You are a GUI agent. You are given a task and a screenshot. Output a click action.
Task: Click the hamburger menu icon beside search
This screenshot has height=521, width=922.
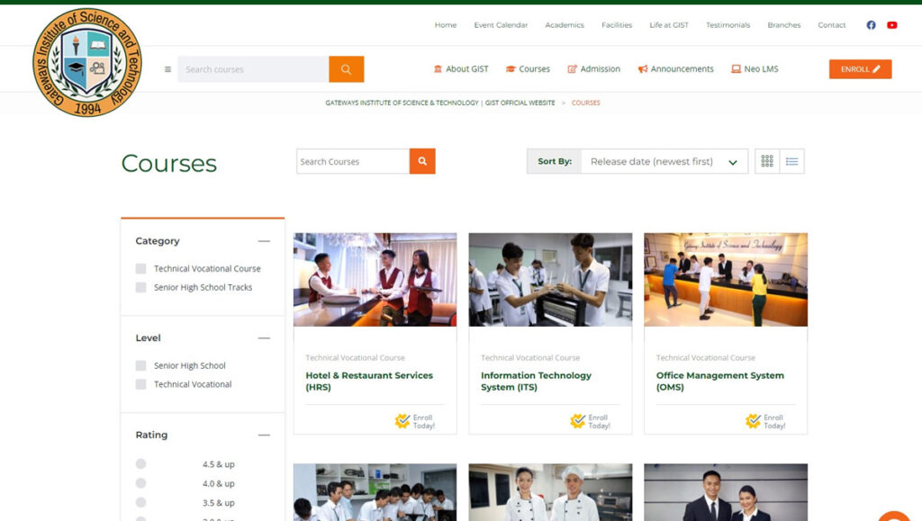coord(167,69)
